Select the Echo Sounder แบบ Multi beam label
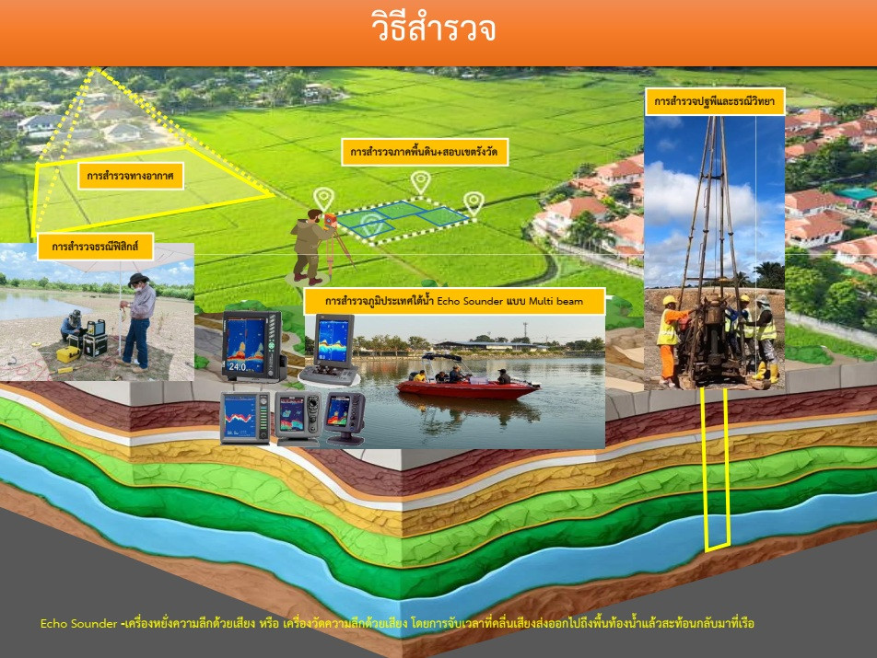This screenshot has height=658, width=877. click(454, 301)
